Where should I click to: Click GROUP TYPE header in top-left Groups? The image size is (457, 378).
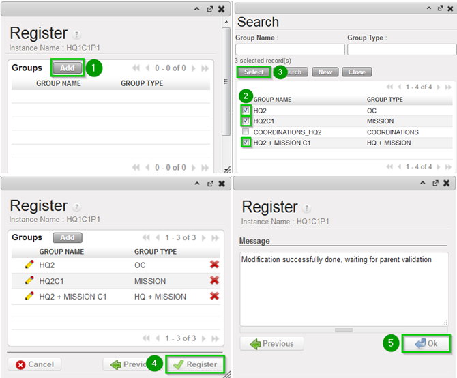(142, 83)
